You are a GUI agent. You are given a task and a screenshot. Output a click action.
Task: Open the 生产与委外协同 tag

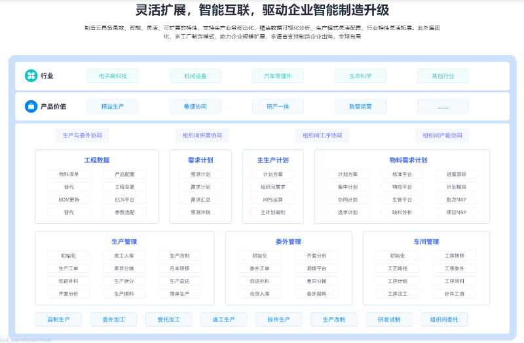[x=83, y=135]
